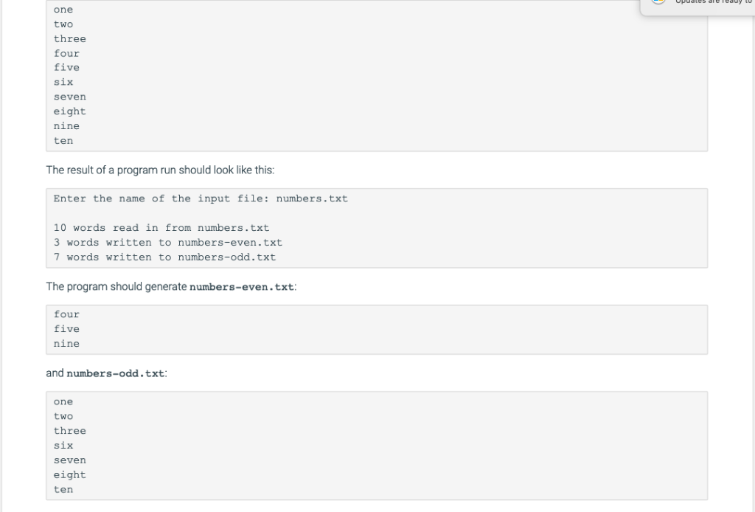This screenshot has height=512, width=755.
Task: Click the word 'ten' in the bottom code block
Action: coord(63,489)
